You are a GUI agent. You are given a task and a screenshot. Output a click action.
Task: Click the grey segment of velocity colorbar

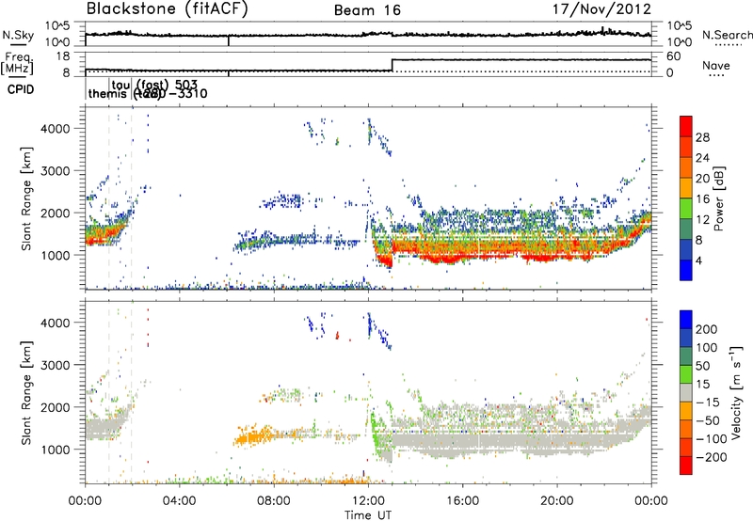[x=686, y=392]
